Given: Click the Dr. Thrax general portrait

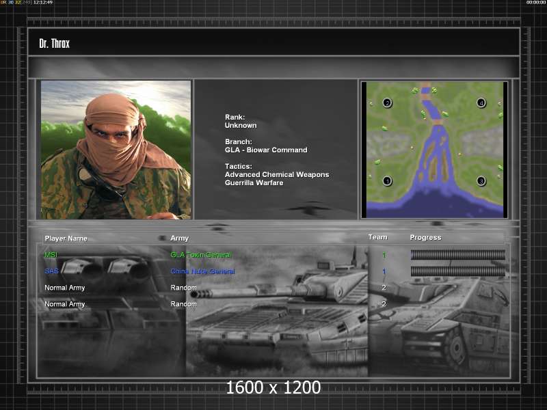Looking at the screenshot, I should click(x=116, y=150).
